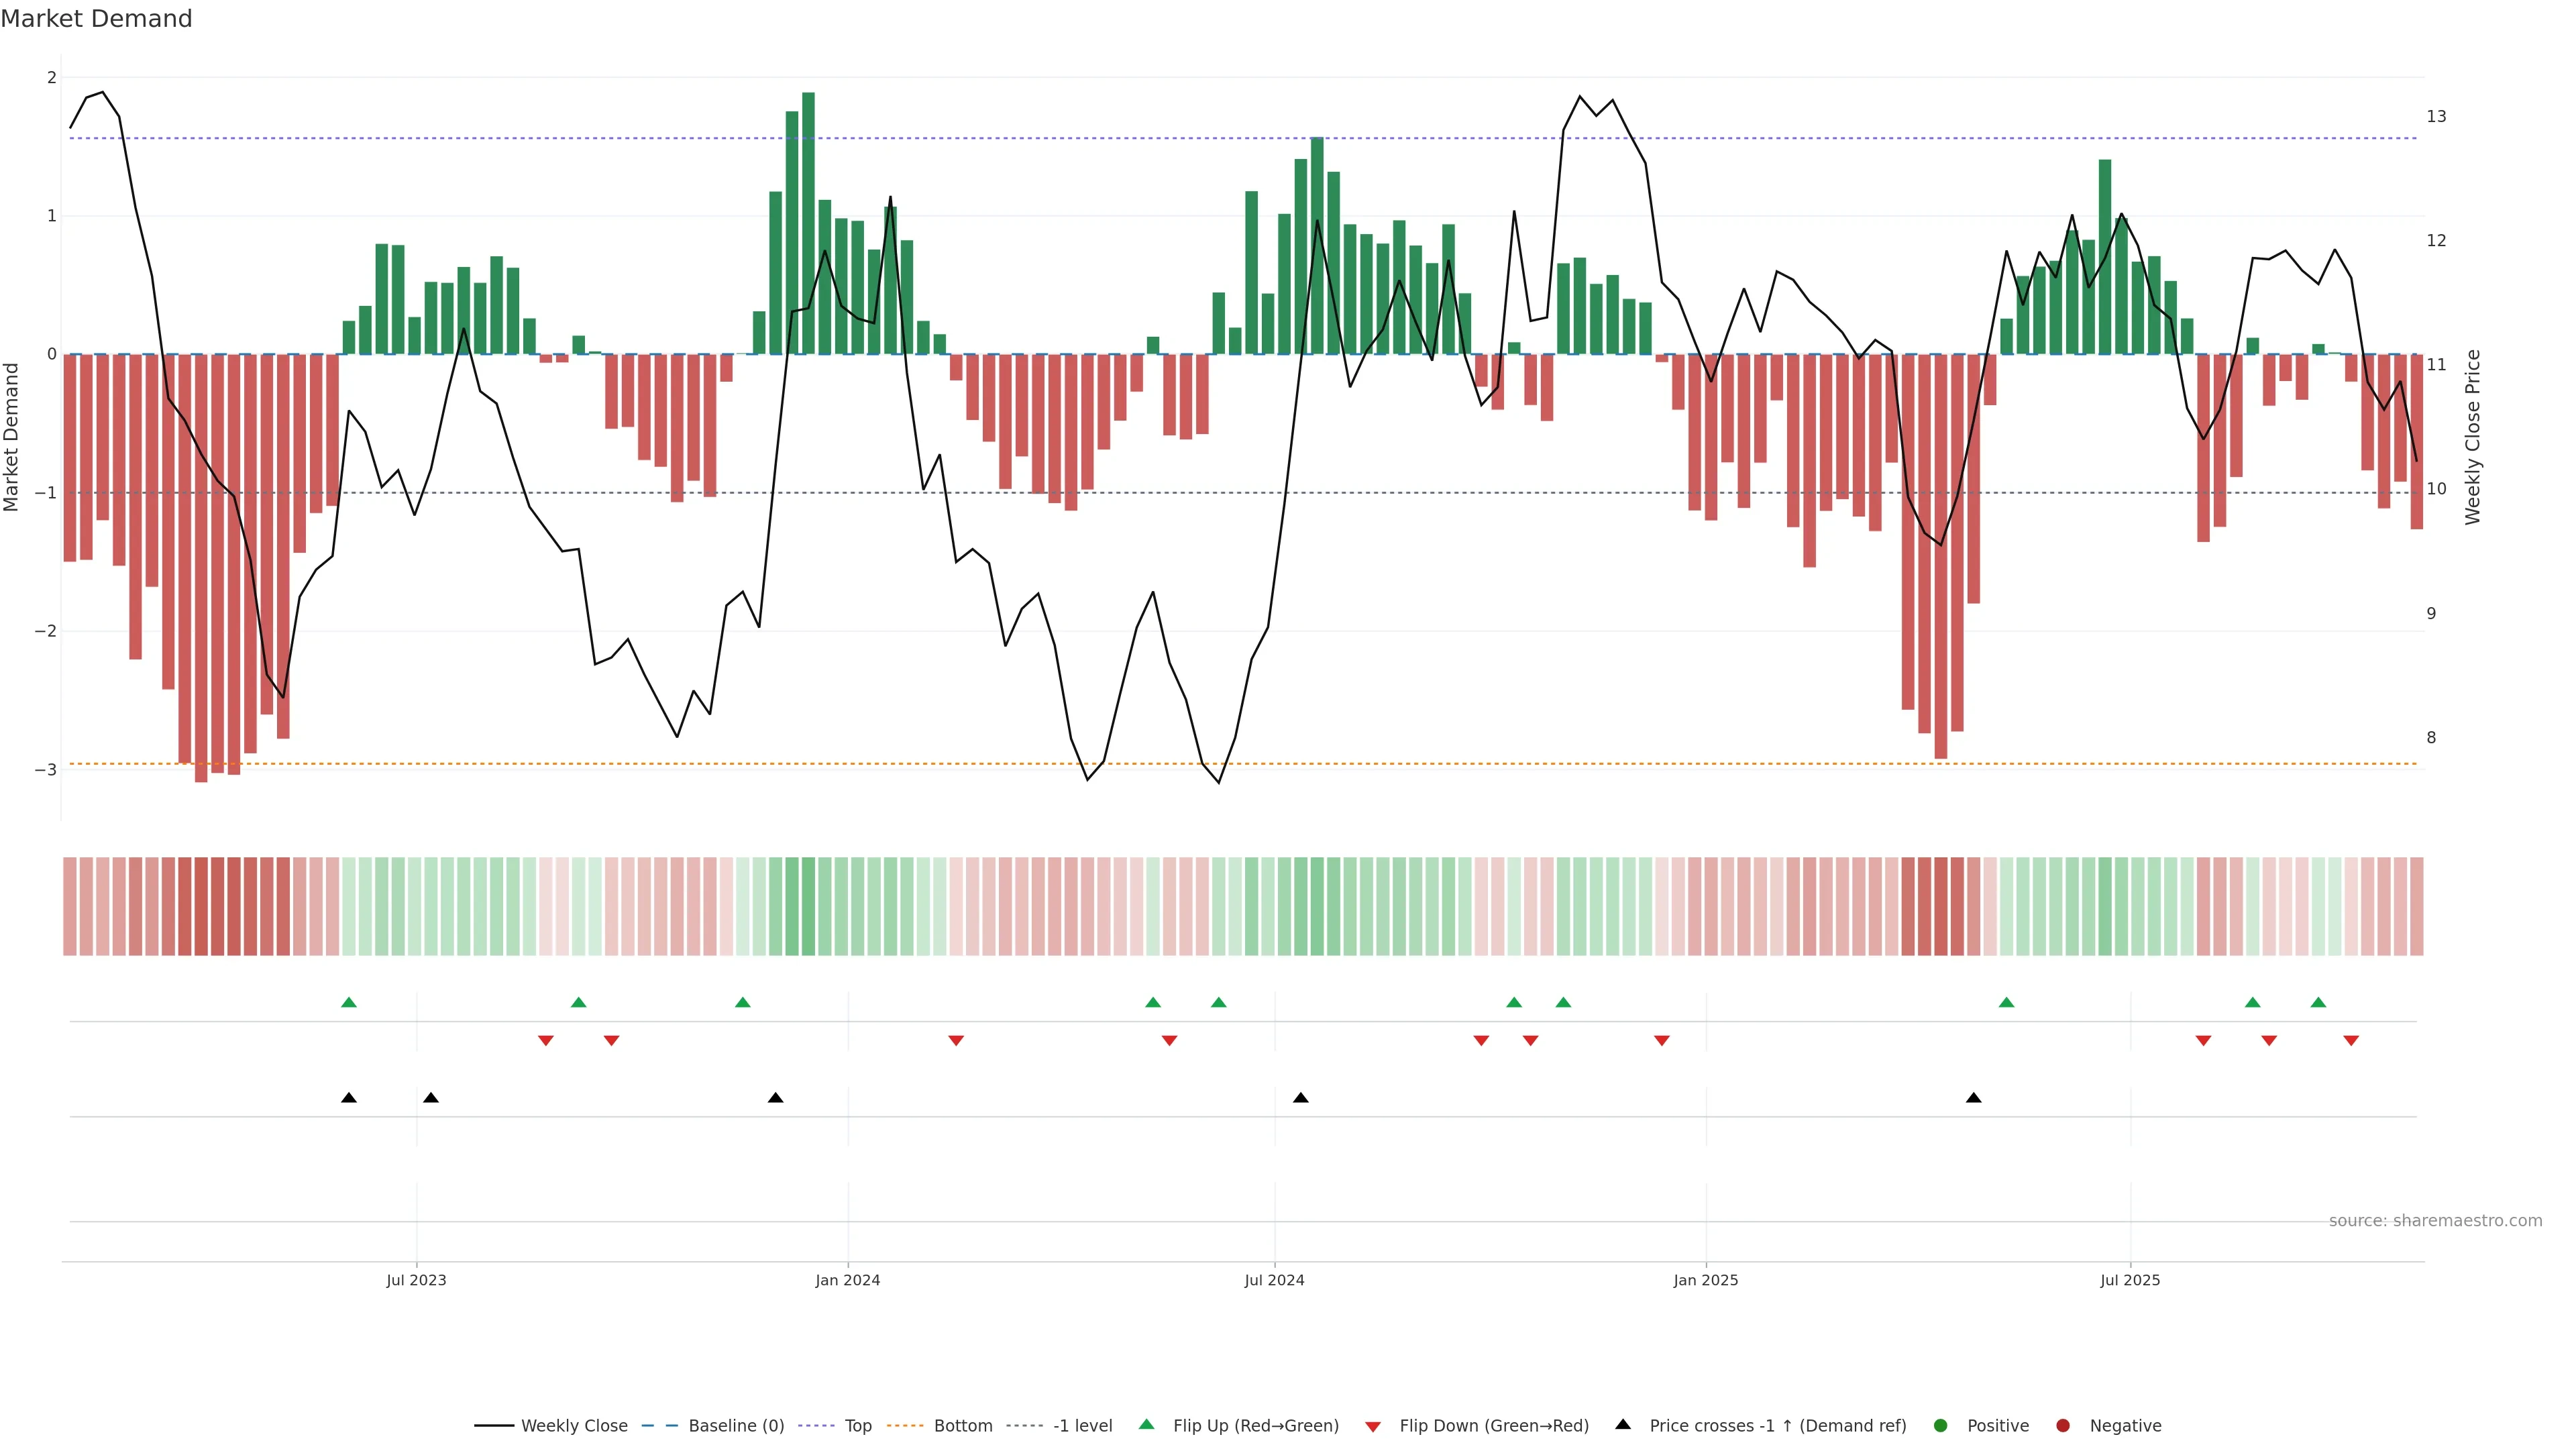Click black triangle Price crosses legend icon
Image resolution: width=2576 pixels, height=1449 pixels.
pos(1623,1425)
